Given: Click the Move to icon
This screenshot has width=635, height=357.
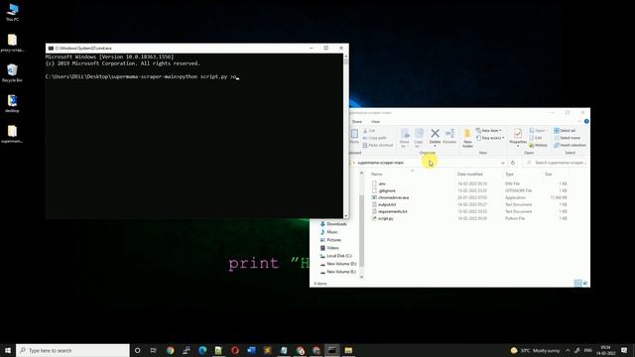Looking at the screenshot, I should pos(405,138).
